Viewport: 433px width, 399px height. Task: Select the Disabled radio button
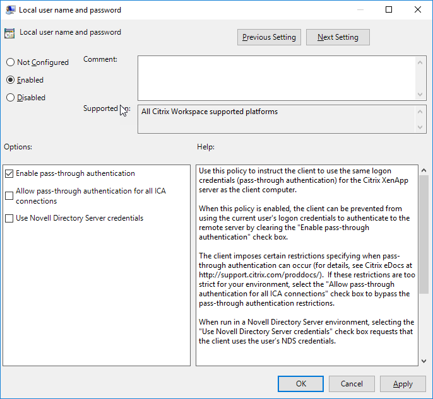[x=10, y=98]
